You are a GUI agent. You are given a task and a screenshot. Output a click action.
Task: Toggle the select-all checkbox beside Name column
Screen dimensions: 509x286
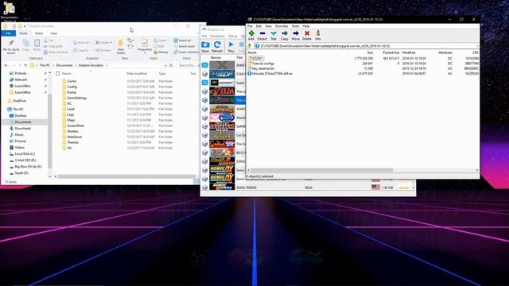tap(58, 74)
